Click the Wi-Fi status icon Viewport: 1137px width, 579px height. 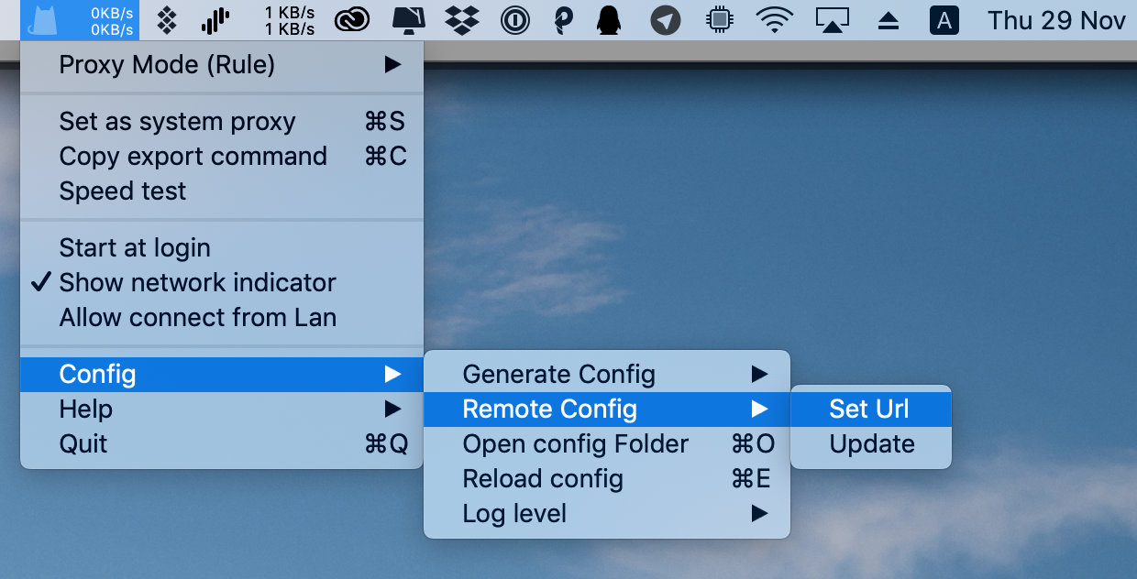[774, 20]
